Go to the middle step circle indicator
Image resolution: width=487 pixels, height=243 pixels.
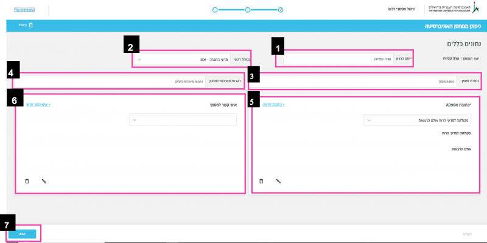pyautogui.click(x=248, y=10)
